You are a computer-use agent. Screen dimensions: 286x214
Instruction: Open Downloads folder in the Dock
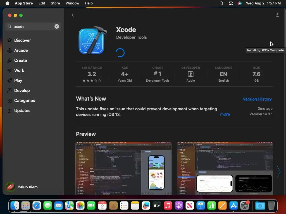point(260,206)
